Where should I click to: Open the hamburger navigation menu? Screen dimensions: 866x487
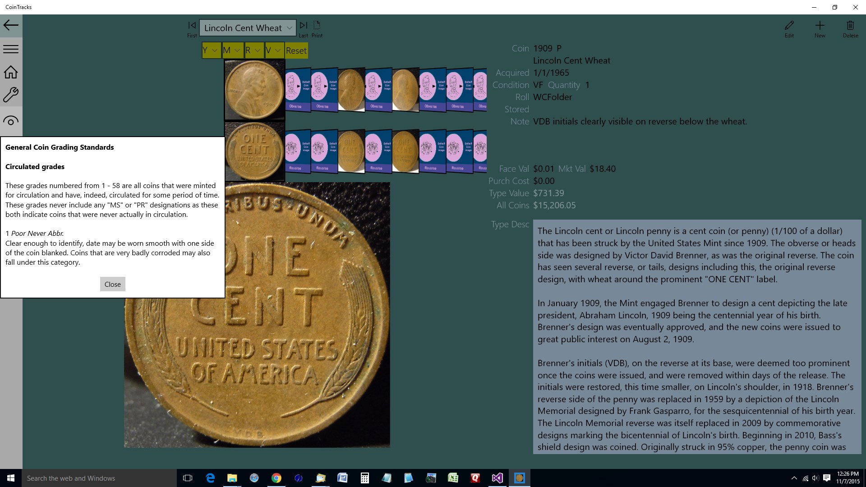[x=10, y=48]
